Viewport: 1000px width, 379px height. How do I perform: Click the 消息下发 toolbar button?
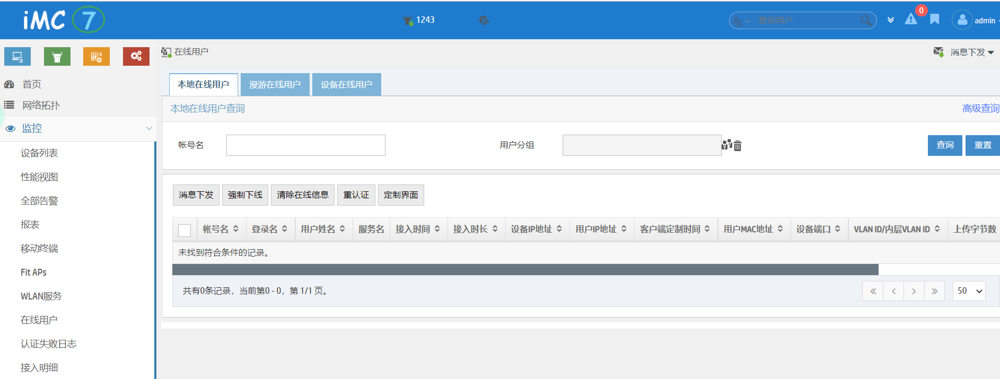[196, 195]
